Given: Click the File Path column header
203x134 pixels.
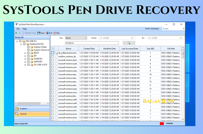Looking at the screenshot, I should pos(171,49).
